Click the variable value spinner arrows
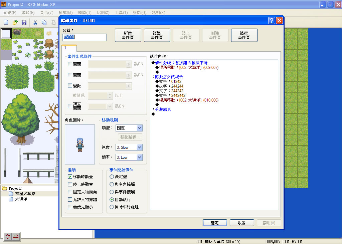Viewport: 342px width, 244px height. tap(110, 96)
